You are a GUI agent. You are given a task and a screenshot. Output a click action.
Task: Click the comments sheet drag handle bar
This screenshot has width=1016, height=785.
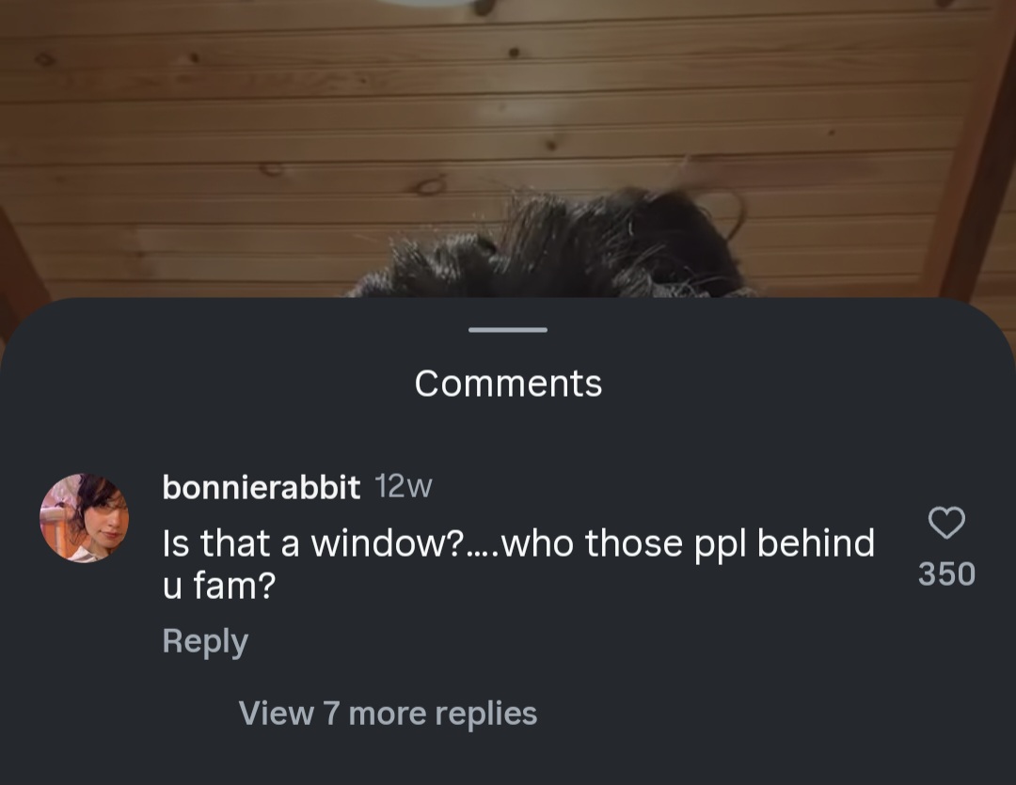click(508, 330)
